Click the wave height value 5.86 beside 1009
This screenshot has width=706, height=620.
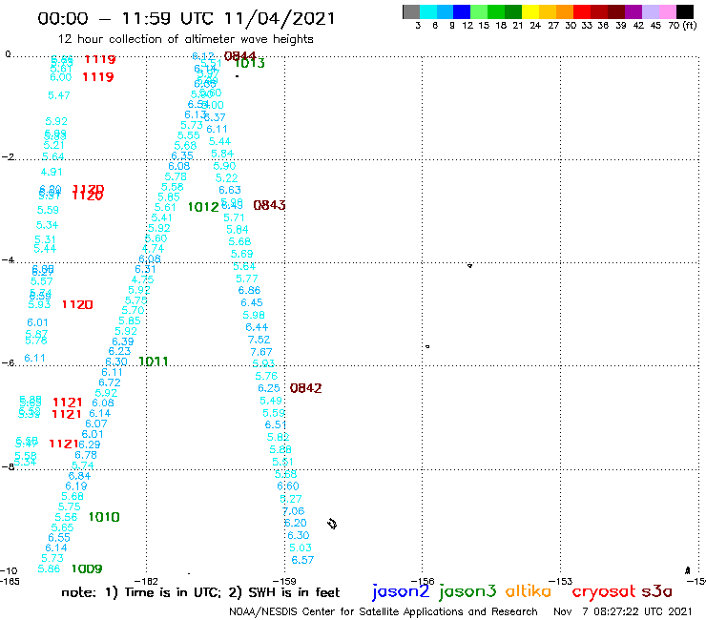pyautogui.click(x=49, y=568)
